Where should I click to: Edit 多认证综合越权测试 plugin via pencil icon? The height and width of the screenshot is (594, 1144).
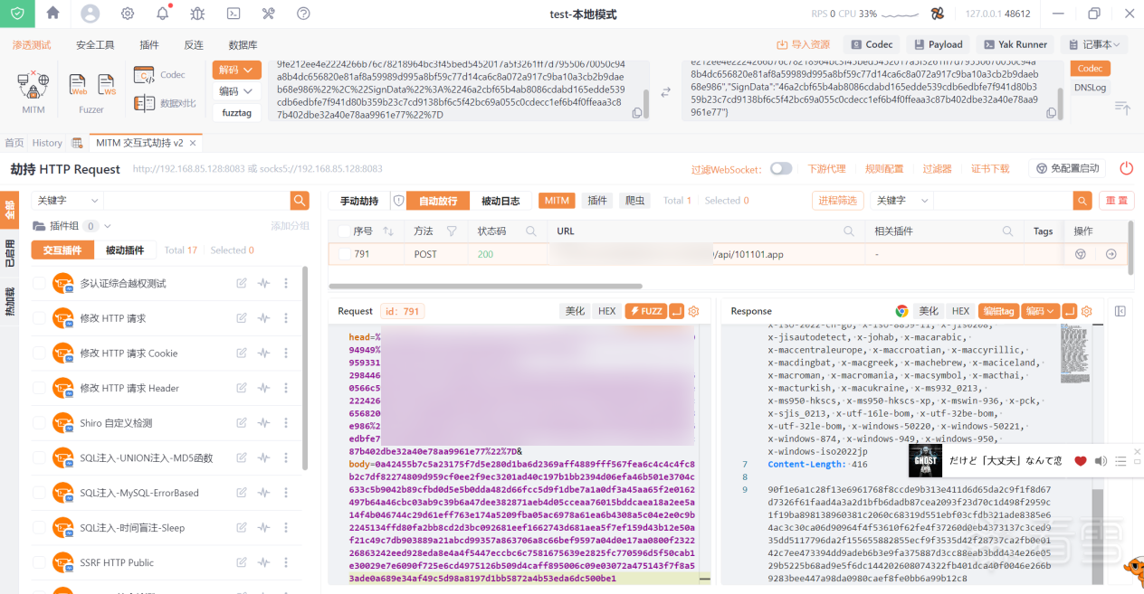[242, 283]
